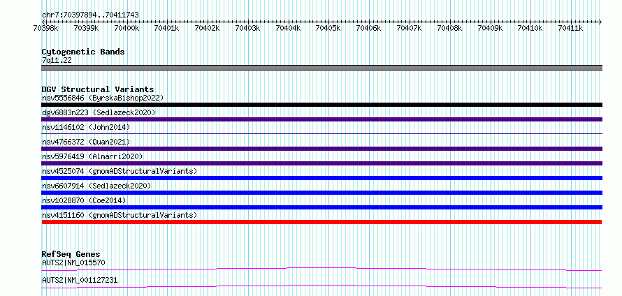The image size is (622, 296).
Task: Click the red nsv4151160 variant bar
Action: point(321,222)
